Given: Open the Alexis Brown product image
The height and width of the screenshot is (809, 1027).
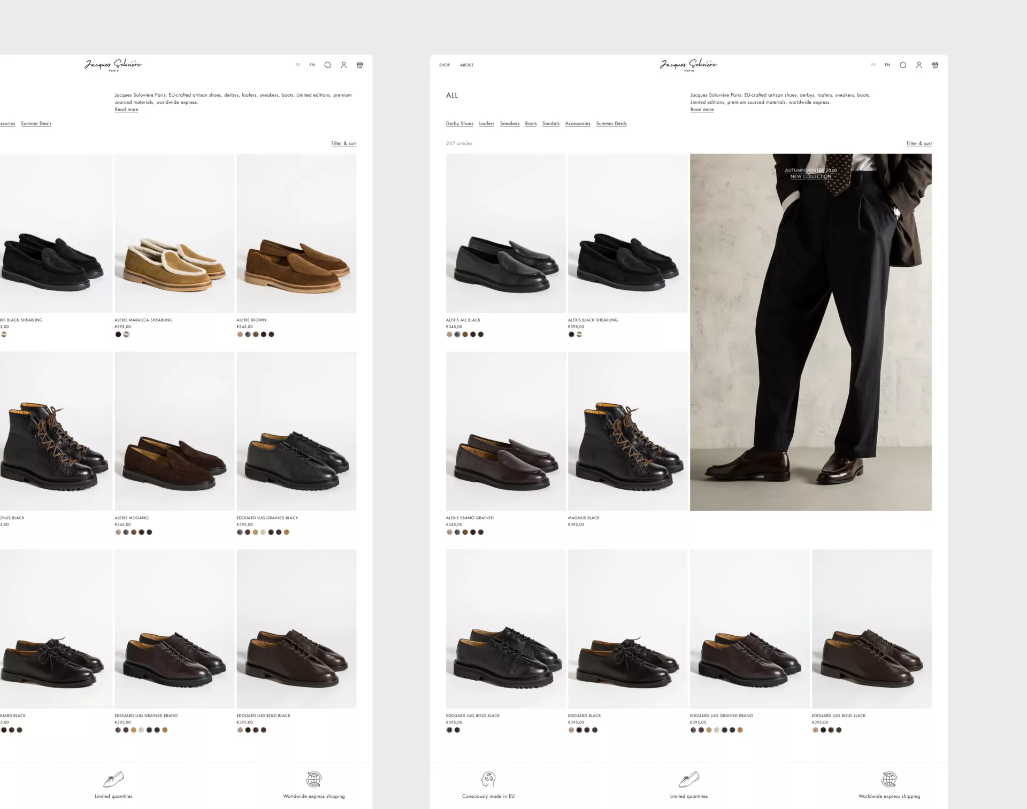Looking at the screenshot, I should [296, 233].
